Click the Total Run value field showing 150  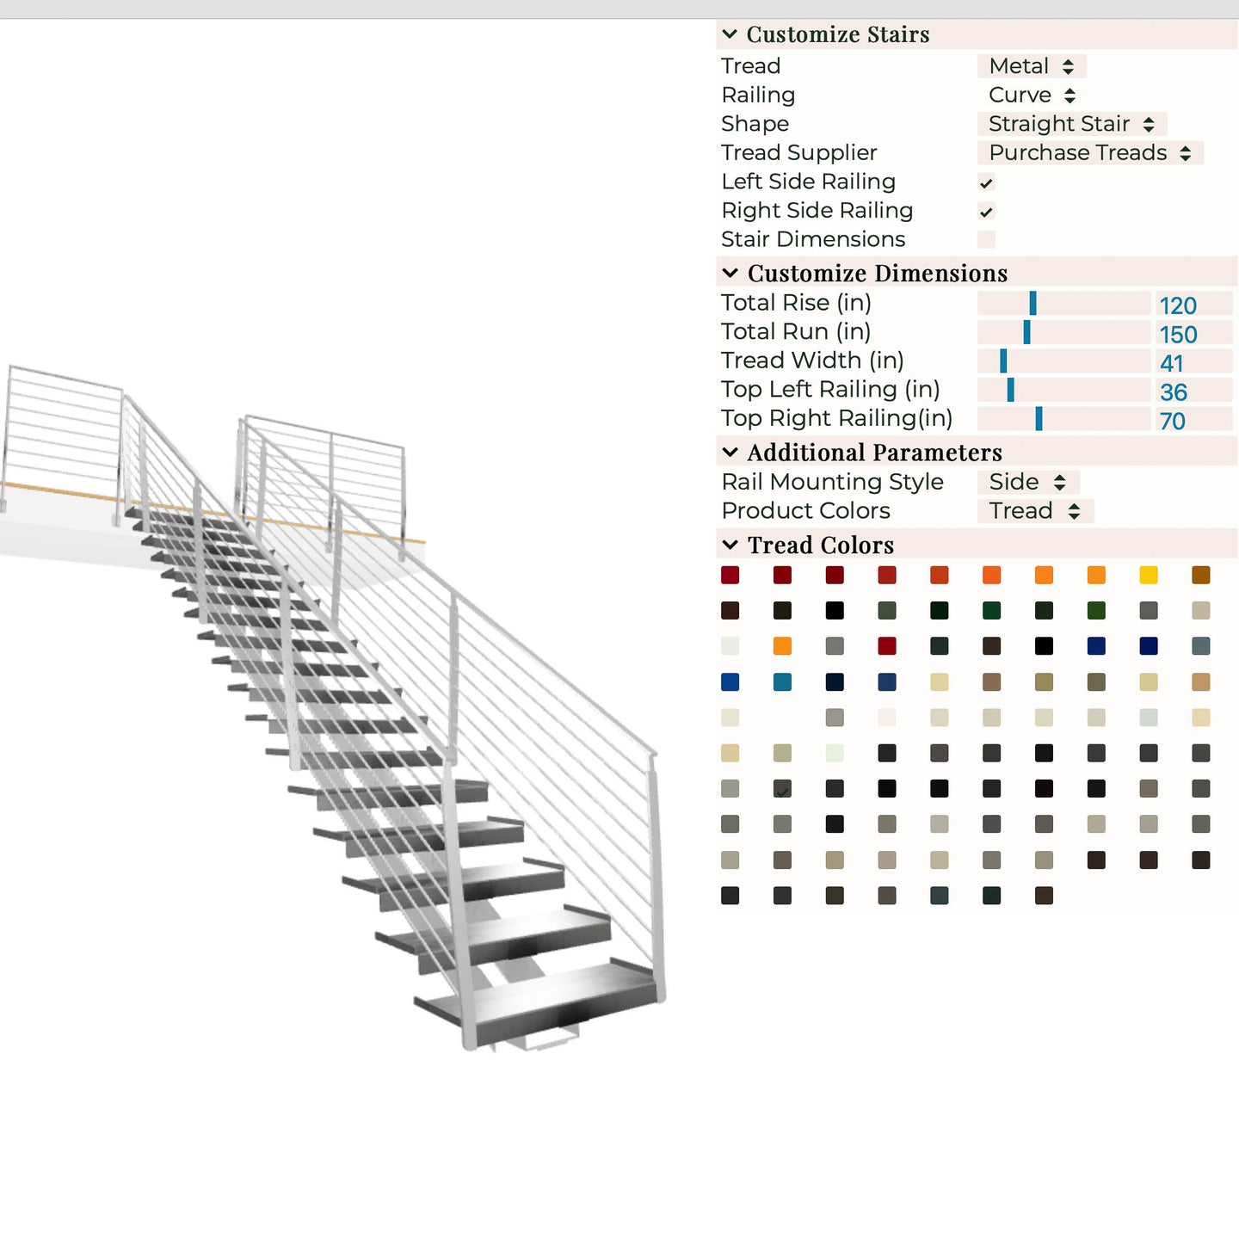point(1193,334)
